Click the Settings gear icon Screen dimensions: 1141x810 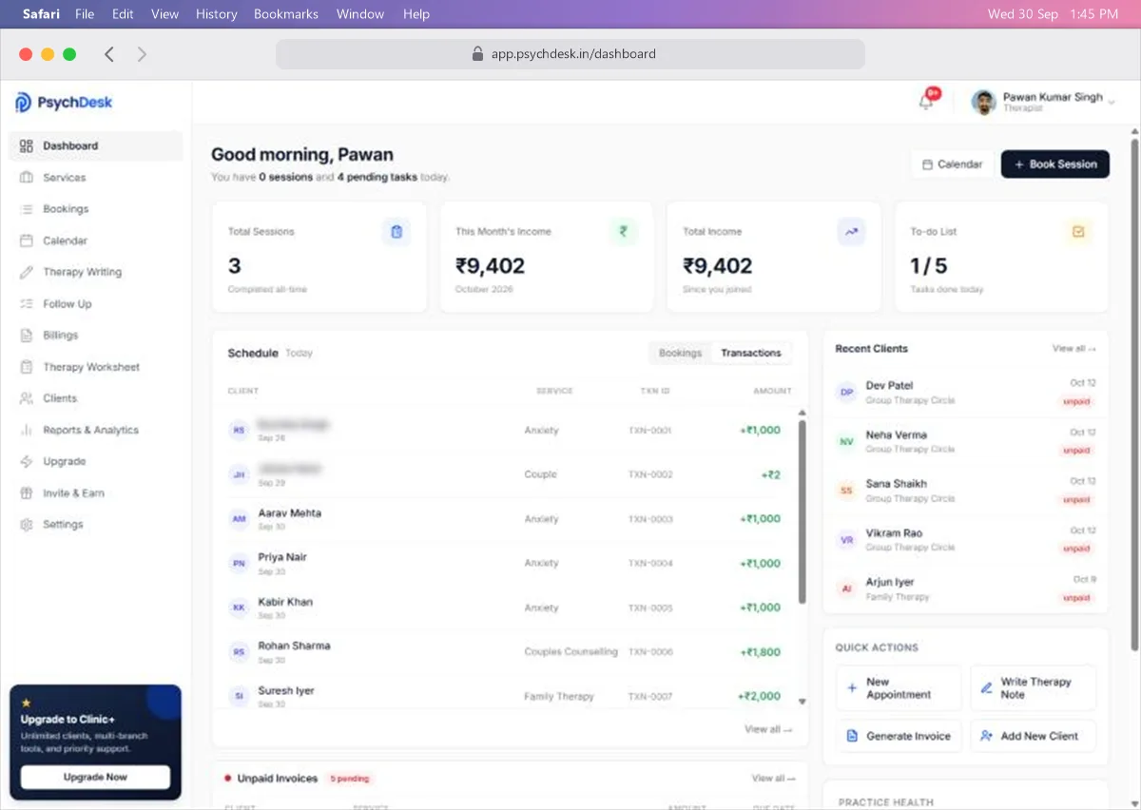click(x=26, y=525)
